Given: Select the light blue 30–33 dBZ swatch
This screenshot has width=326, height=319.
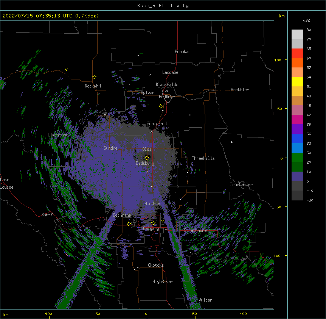Looking at the screenshot, I should 297,148.
